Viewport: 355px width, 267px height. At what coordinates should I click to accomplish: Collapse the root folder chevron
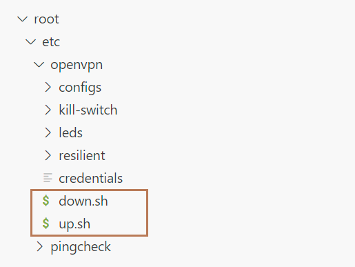coord(23,19)
